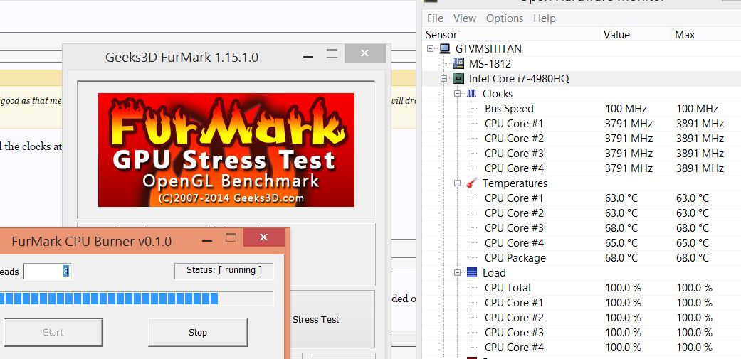Collapse the Load group
741x359 pixels.
(457, 273)
